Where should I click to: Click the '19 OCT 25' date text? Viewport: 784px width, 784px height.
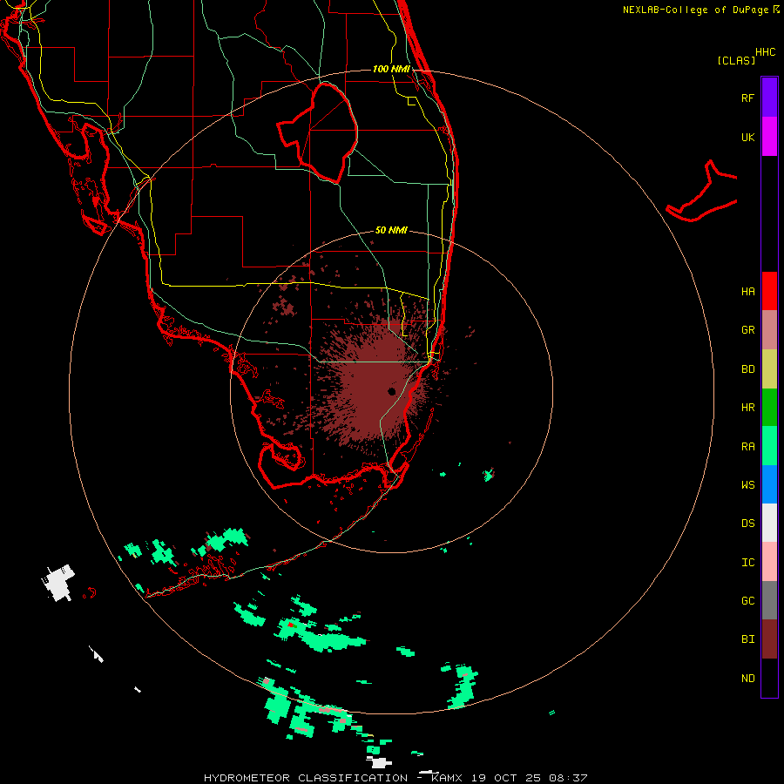click(x=505, y=778)
